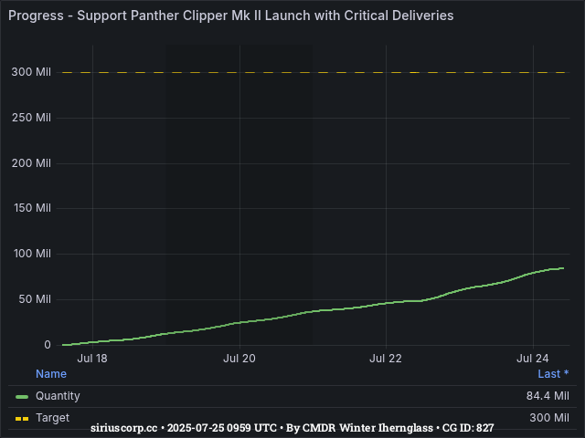Click the panel title 'Progress - Support Panther Clipper Mk II Launch'
The image size is (585, 438).
pos(231,16)
